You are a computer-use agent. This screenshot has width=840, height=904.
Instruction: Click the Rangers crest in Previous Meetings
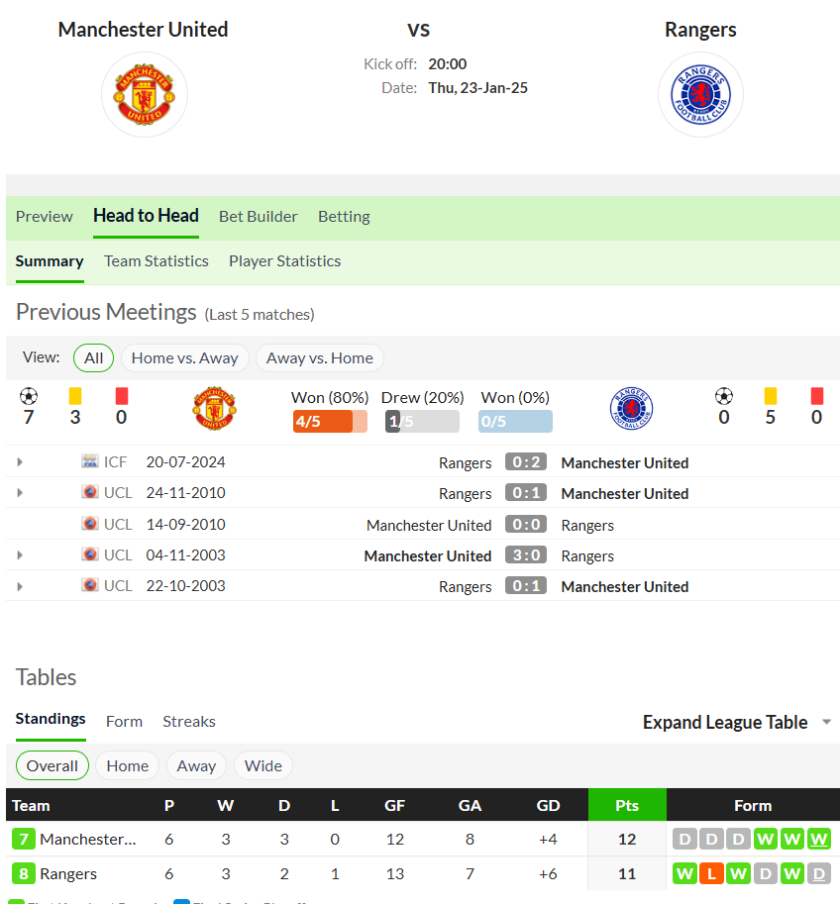(x=631, y=408)
